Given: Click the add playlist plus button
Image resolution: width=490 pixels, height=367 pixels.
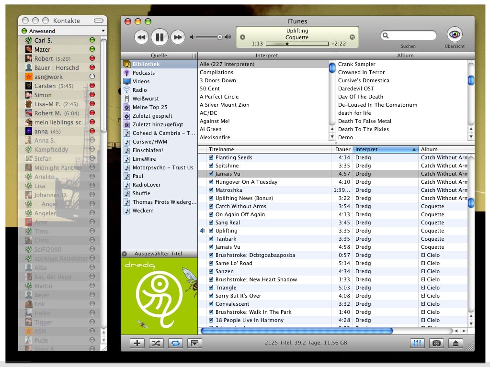Looking at the screenshot, I should [137, 343].
